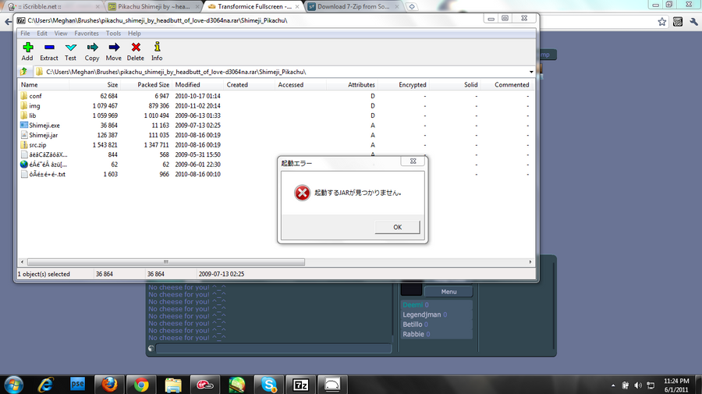Switch to Chrome in taskbar
Image resolution: width=702 pixels, height=394 pixels.
(141, 385)
